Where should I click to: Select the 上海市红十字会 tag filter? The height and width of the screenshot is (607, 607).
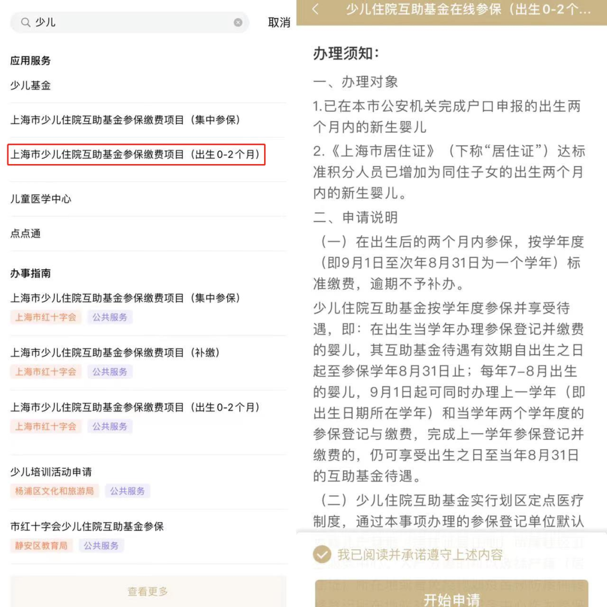point(46,316)
